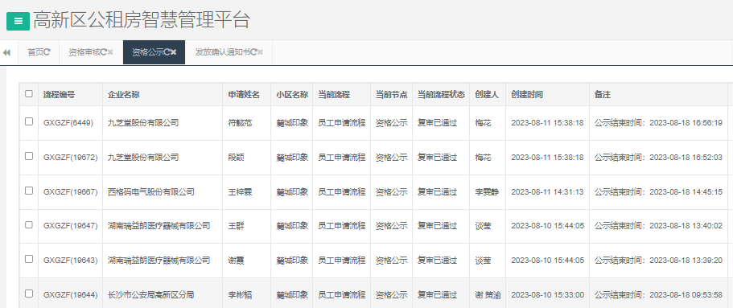
Task: Close the 资格公示 tab
Action: [174, 52]
